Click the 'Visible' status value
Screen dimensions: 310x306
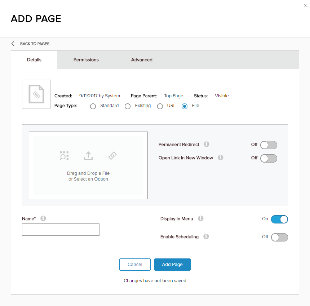222,96
